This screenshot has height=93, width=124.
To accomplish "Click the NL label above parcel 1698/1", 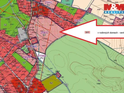I will click(99, 81).
